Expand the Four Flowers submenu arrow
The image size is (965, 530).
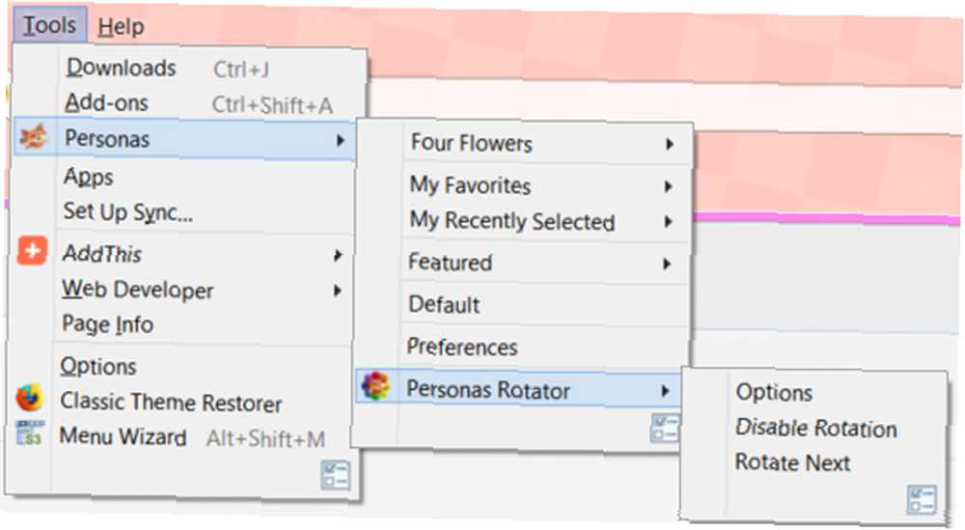coord(670,145)
